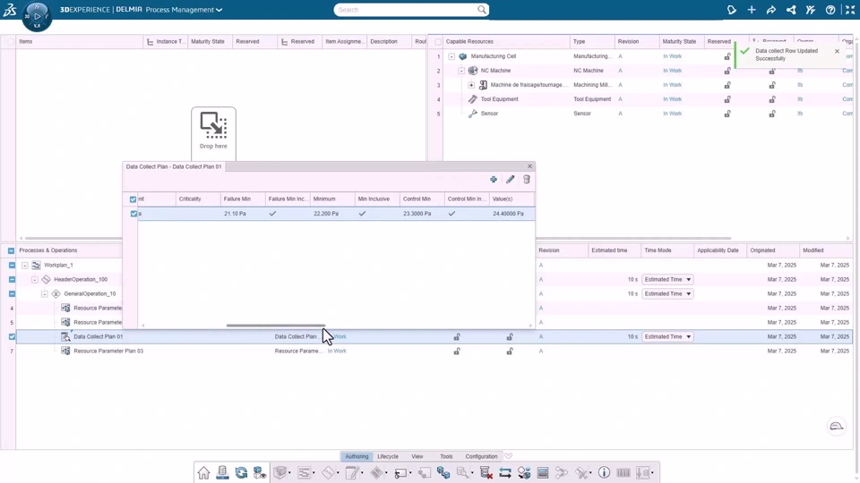Click the Capable Resources horizontal scrollbar

coord(633,238)
